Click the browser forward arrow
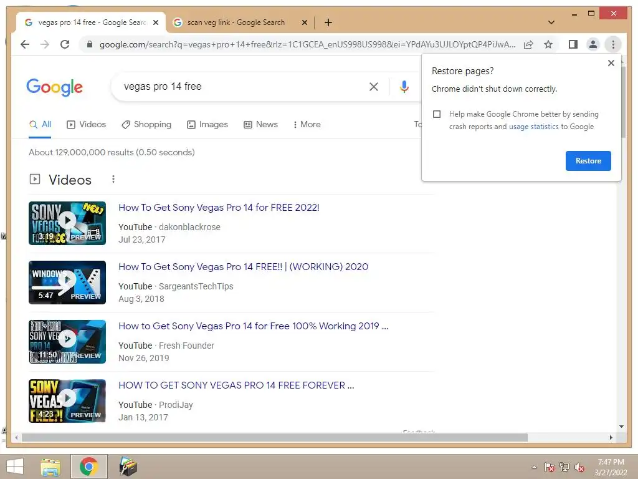This screenshot has width=638, height=479. (x=45, y=44)
